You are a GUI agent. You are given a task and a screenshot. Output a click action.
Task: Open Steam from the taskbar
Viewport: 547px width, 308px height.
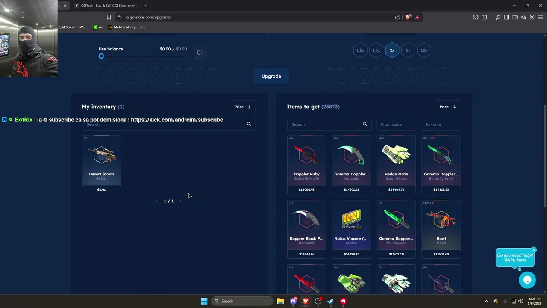330,301
